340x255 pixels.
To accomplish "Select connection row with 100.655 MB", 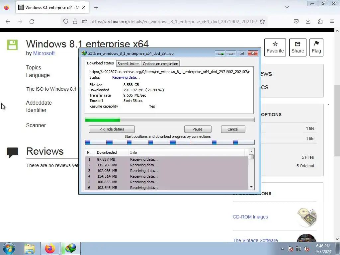I will pos(167,182).
